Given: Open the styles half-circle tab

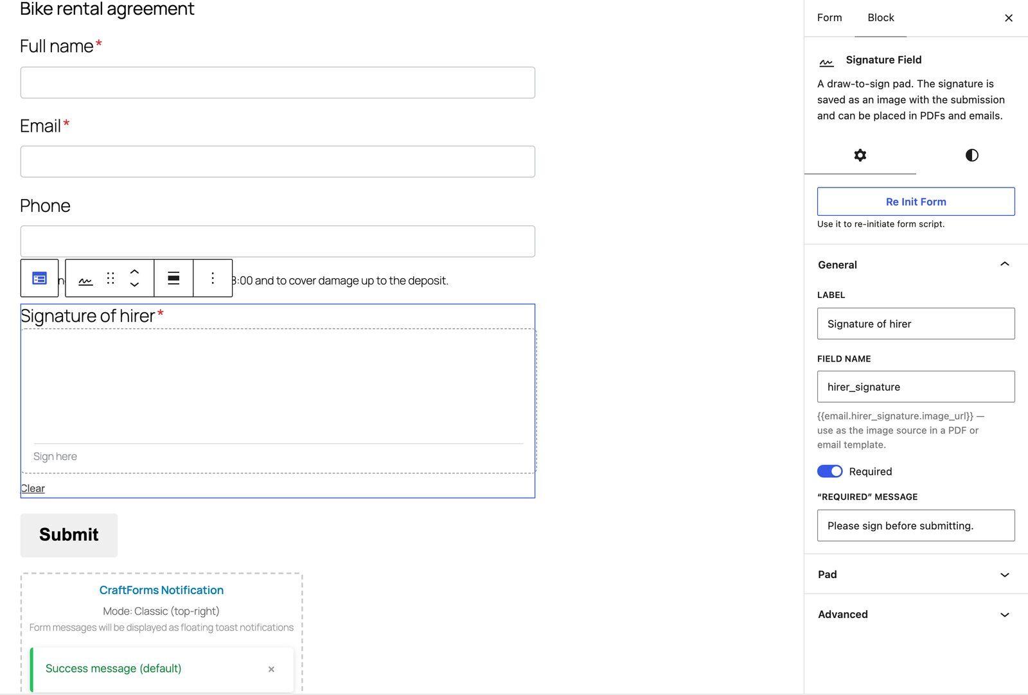Looking at the screenshot, I should [972, 155].
